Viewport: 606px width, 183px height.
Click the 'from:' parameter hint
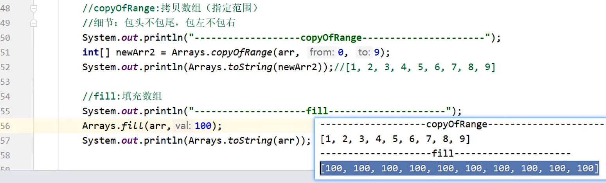click(322, 52)
